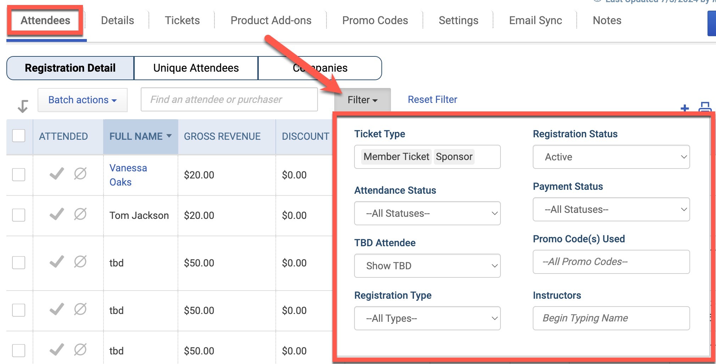Click the Find an attendee search field
This screenshot has height=364, width=716.
(x=229, y=100)
